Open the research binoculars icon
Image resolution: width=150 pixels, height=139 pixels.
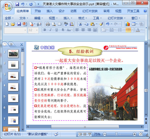tap(72, 24)
